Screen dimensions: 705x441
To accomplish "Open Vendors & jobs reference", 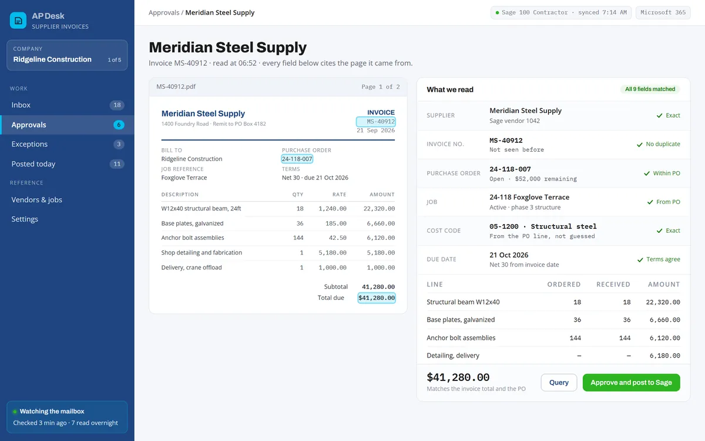I will pyautogui.click(x=67, y=200).
